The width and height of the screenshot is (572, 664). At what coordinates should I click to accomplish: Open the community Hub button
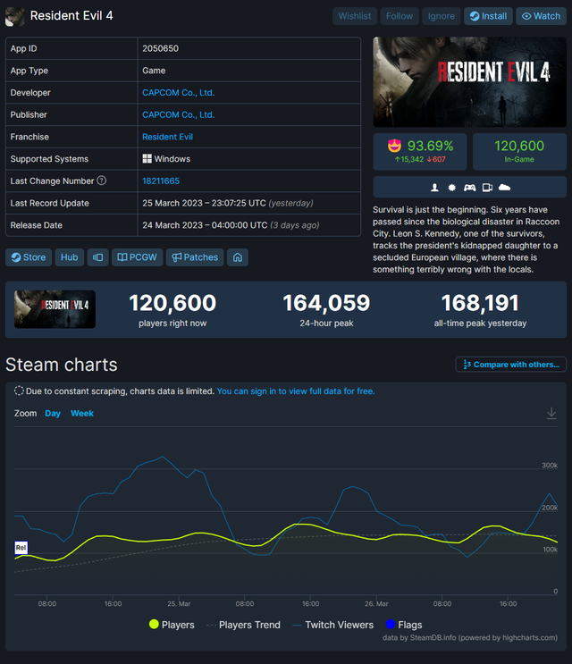[69, 257]
